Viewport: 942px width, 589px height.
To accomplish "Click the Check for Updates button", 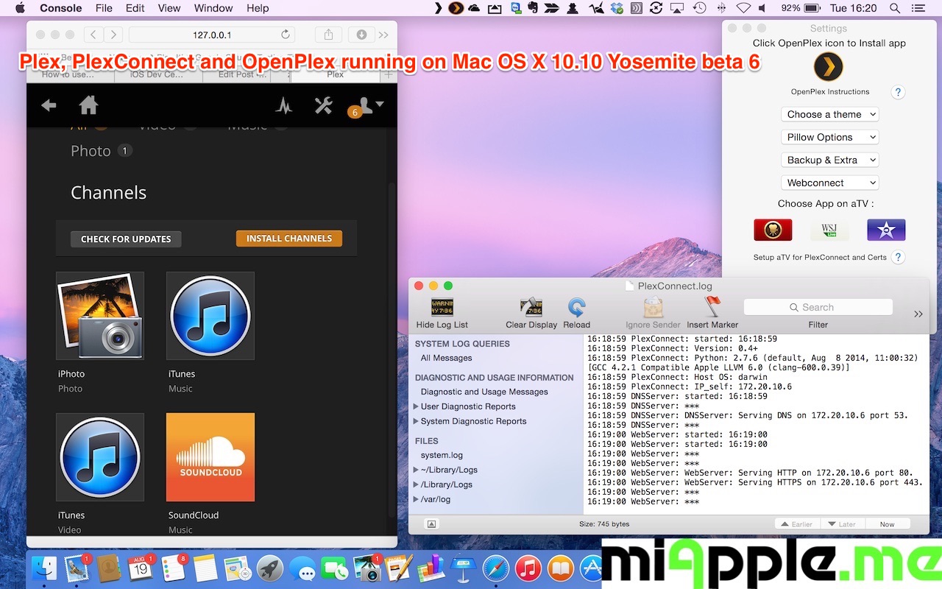I will [x=126, y=239].
